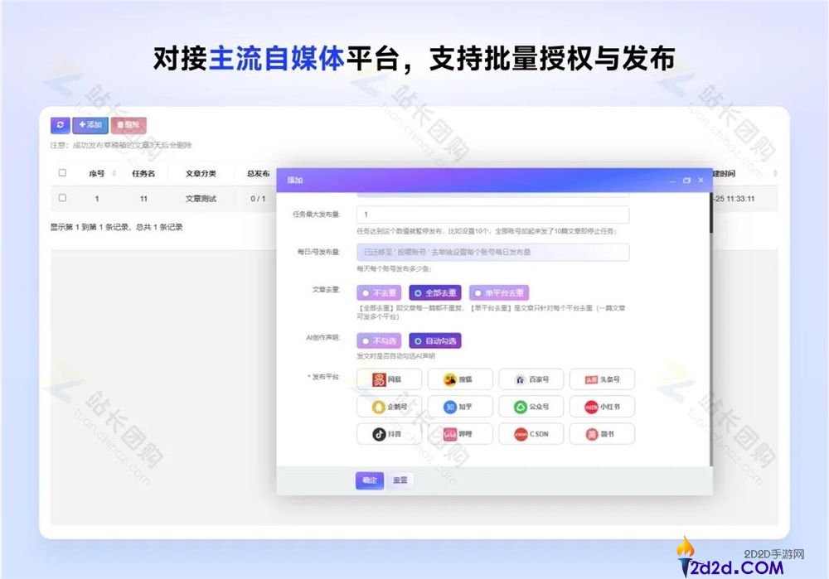Click the 文章分类 column header

[x=201, y=173]
